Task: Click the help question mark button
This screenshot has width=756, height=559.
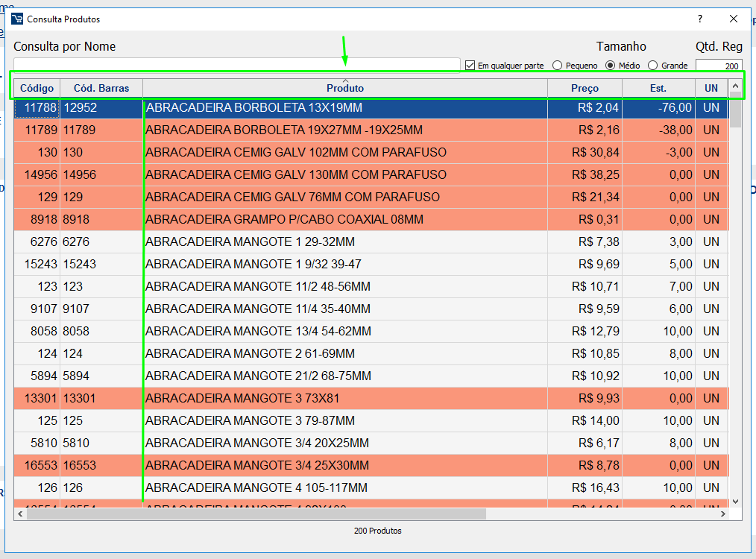Action: coord(699,19)
